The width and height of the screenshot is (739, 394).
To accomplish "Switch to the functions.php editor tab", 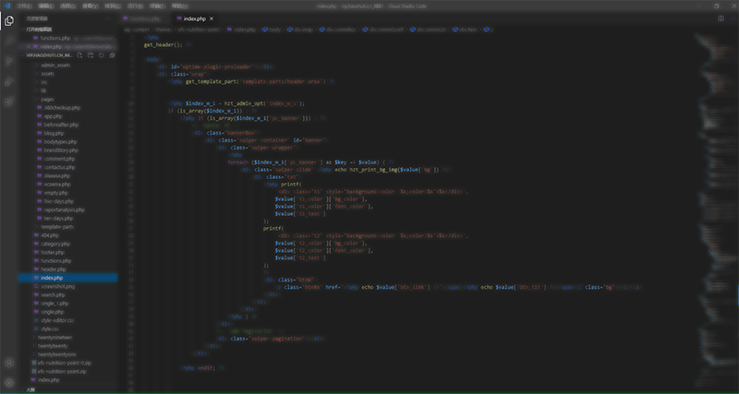I will pos(144,18).
